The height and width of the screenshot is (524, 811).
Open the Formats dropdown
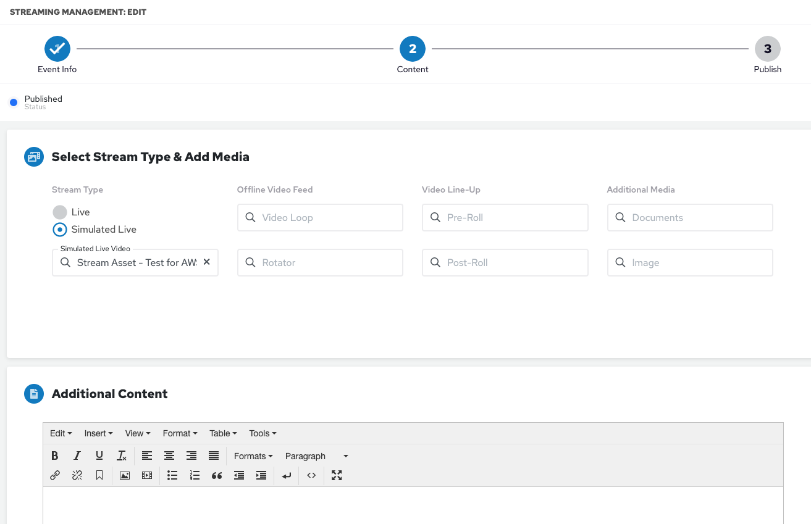[253, 456]
